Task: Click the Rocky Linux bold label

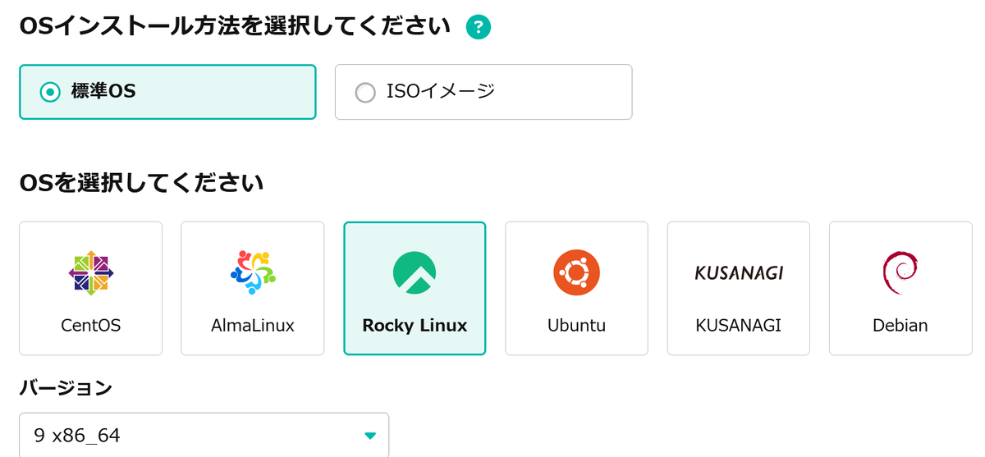Action: coord(415,326)
